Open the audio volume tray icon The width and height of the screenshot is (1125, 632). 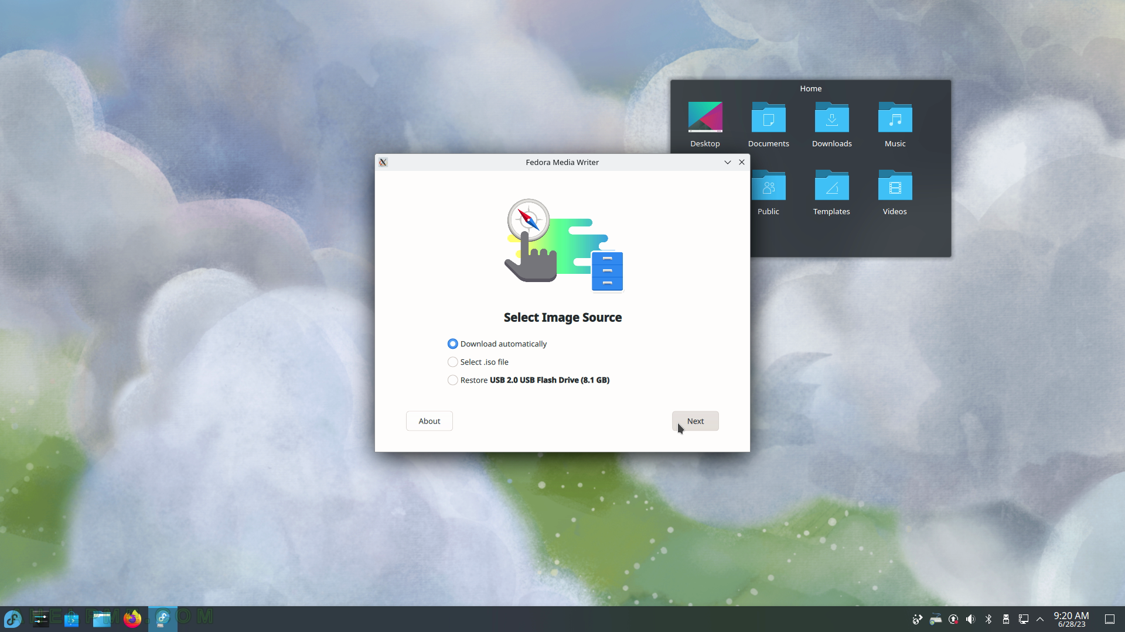click(971, 619)
